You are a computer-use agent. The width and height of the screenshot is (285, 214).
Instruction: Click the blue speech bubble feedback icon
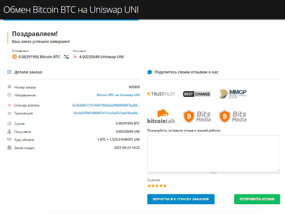[x=150, y=72]
